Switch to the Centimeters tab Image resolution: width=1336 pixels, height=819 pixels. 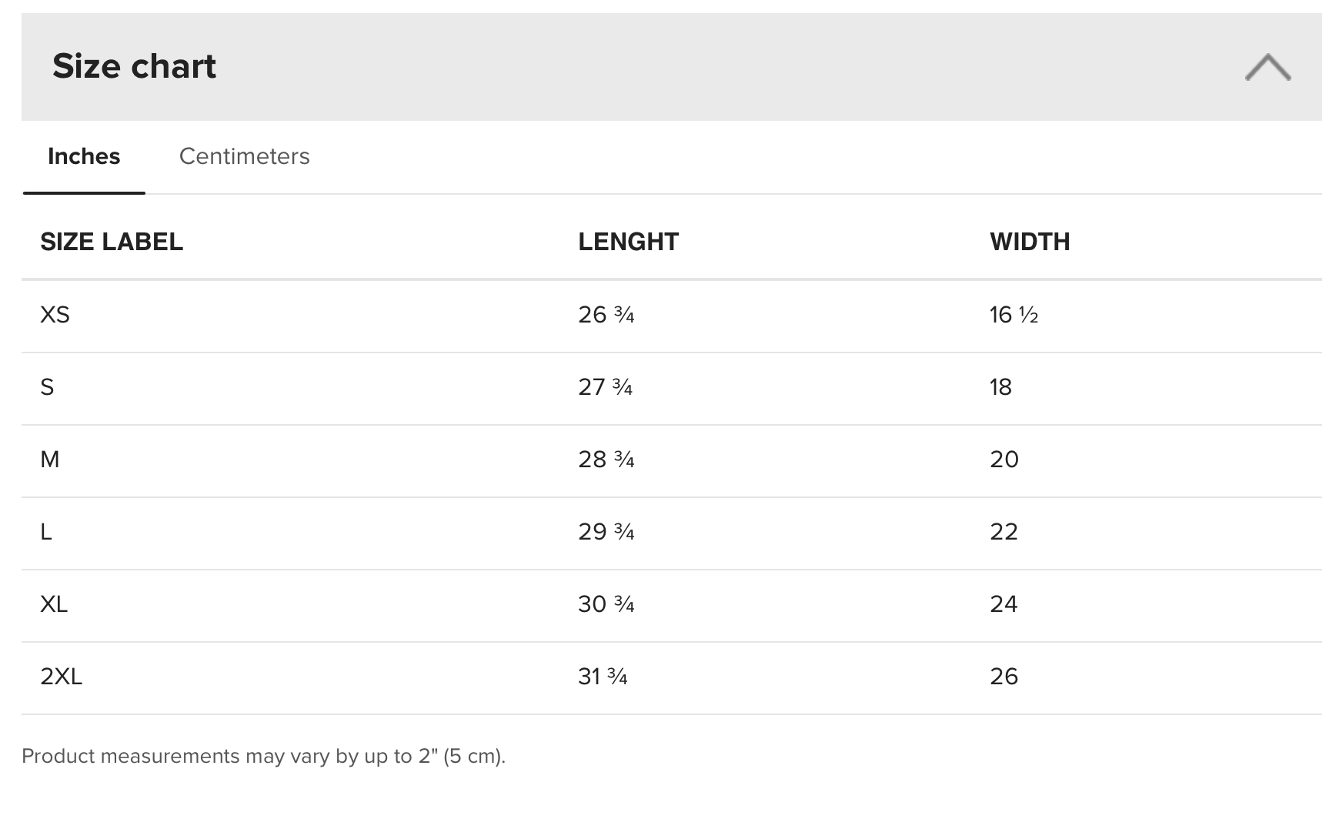(244, 156)
